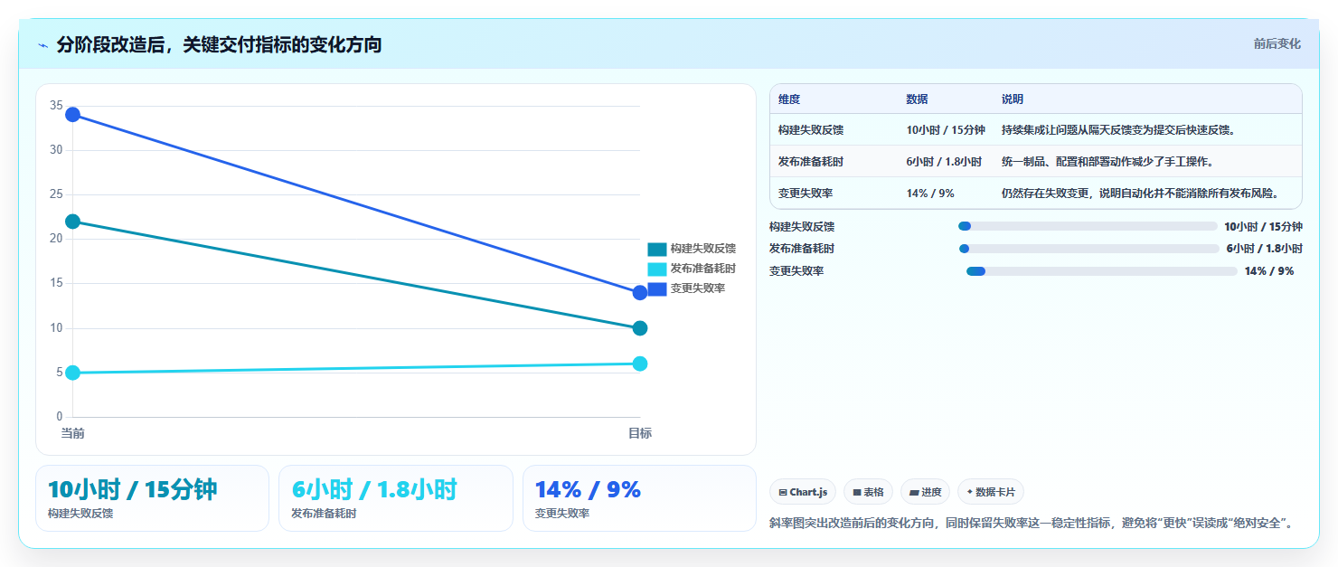Viewport: 1338px width, 567px height.
Task: Click 发布准备耗时 cell in the table
Action: point(811,162)
